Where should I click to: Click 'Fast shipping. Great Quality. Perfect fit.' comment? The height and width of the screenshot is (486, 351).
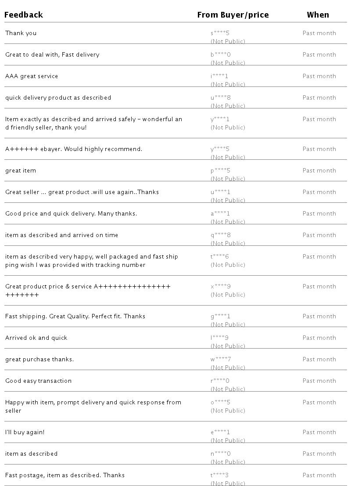pyautogui.click(x=75, y=316)
